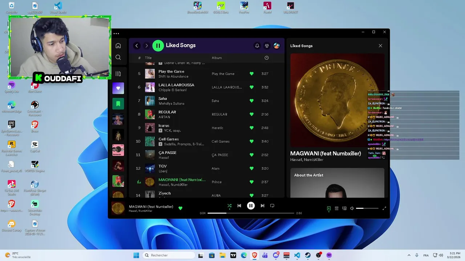Screen dimensions: 465x261
Task: Click the Rechercher taskbar search box
Action: (169, 255)
